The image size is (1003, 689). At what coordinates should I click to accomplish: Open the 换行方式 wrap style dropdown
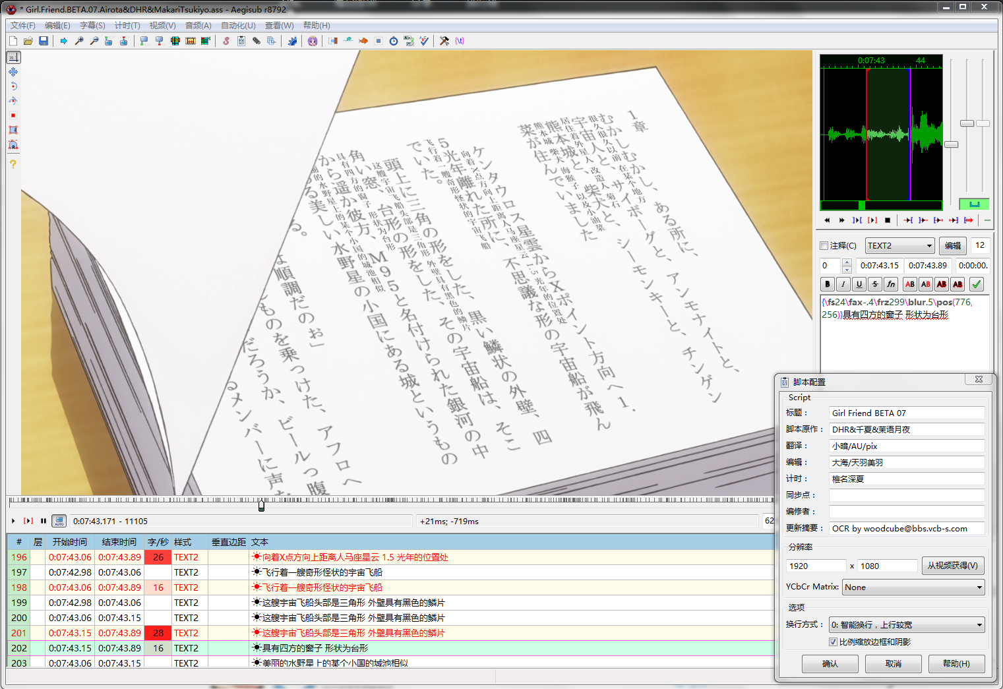click(x=907, y=624)
